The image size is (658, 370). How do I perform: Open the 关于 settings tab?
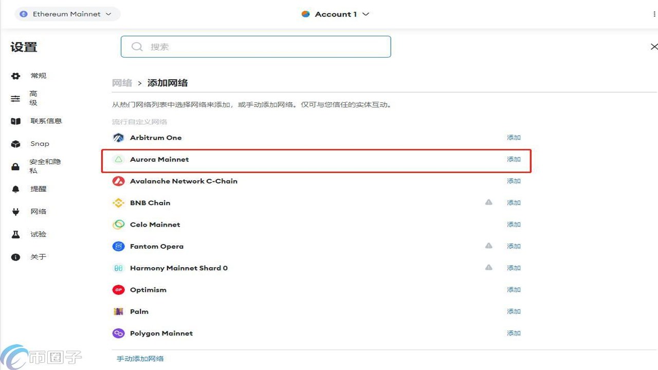(39, 257)
